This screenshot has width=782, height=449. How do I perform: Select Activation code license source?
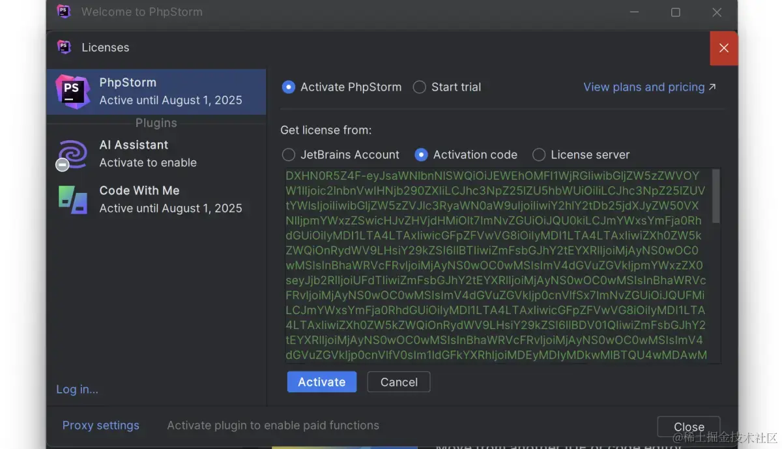coord(466,154)
